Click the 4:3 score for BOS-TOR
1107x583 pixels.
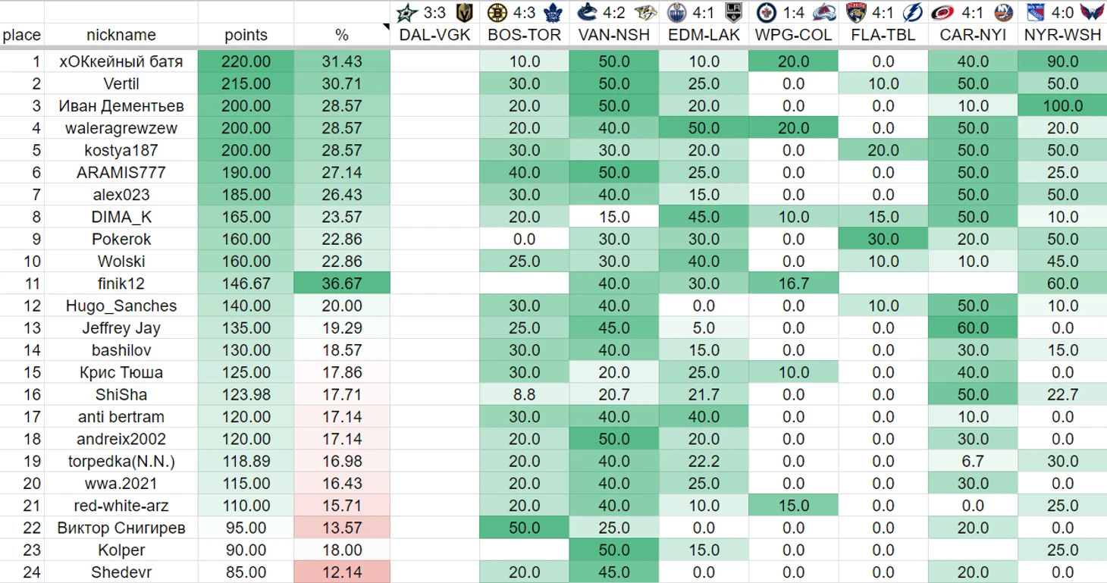coord(524,13)
